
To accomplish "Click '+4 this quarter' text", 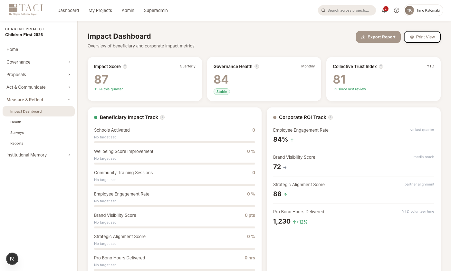I will pos(110,89).
